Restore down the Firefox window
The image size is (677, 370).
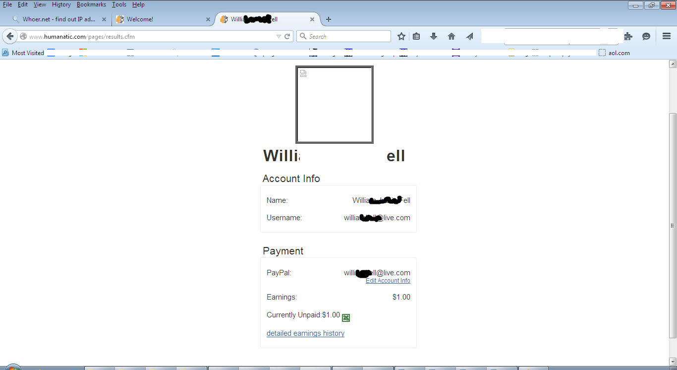651,5
